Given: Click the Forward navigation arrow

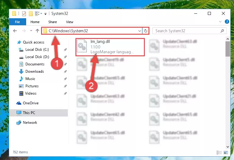Looking at the screenshot, I should (24, 31).
